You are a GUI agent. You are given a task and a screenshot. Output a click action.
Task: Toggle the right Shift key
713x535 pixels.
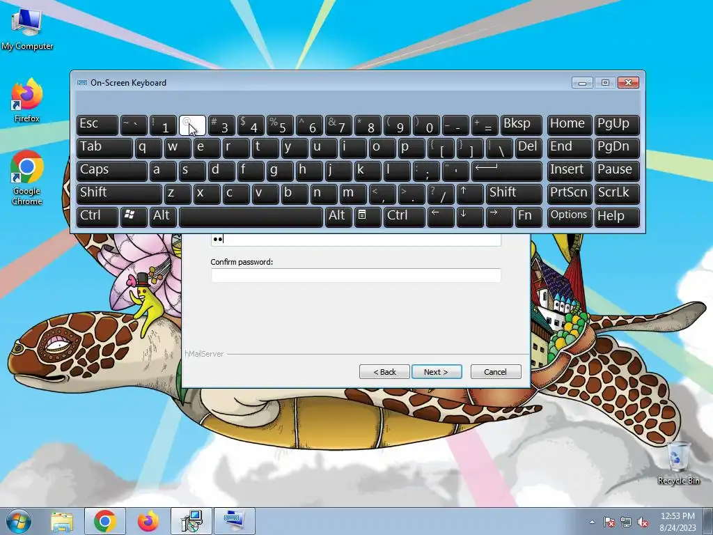point(514,194)
